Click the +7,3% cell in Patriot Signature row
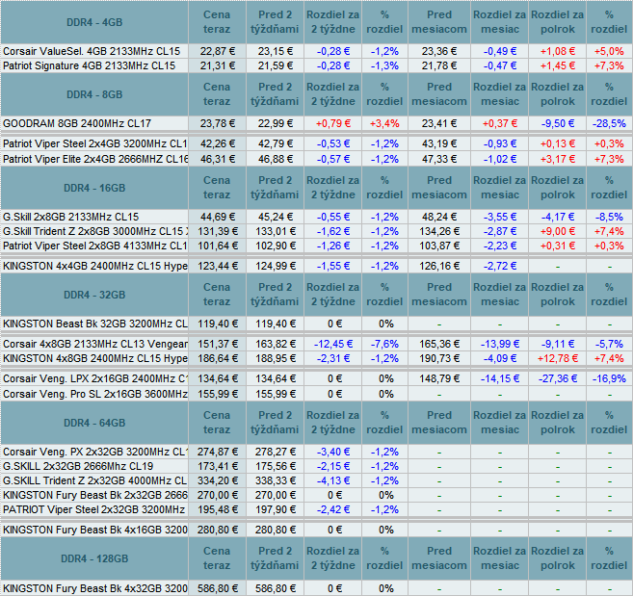This screenshot has width=633, height=596. [609, 65]
